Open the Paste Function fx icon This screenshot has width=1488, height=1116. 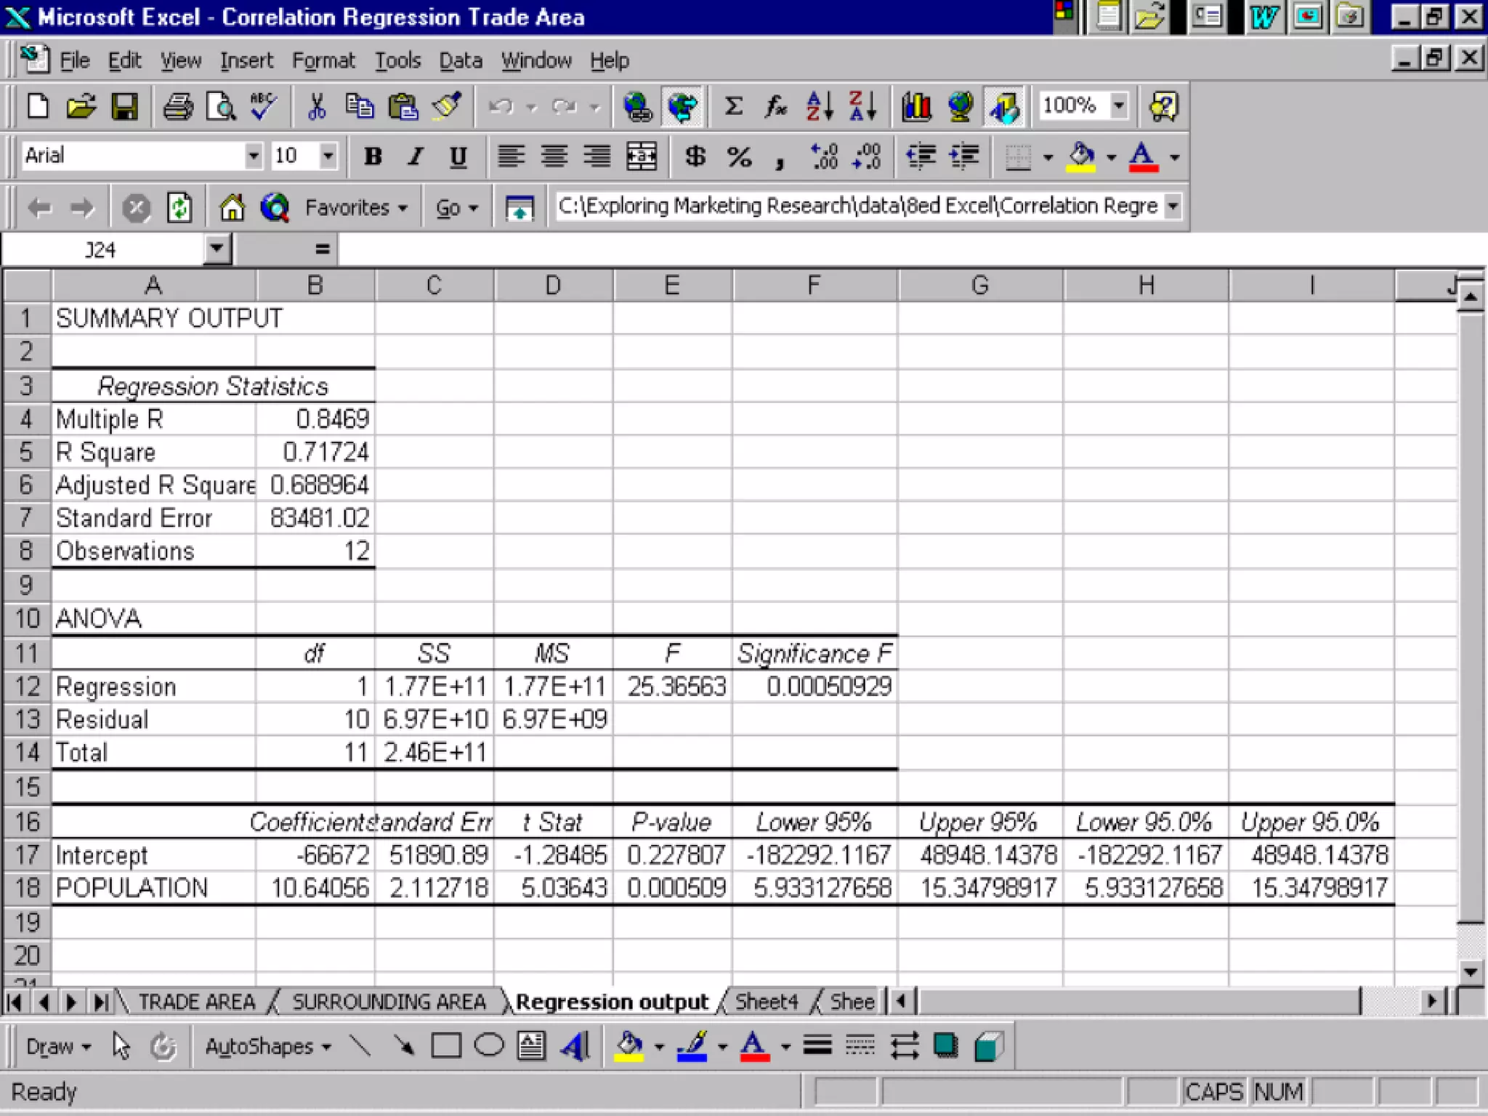point(776,107)
